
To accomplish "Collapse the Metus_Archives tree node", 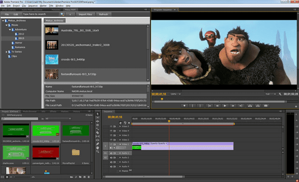I will click(x=3, y=21).
